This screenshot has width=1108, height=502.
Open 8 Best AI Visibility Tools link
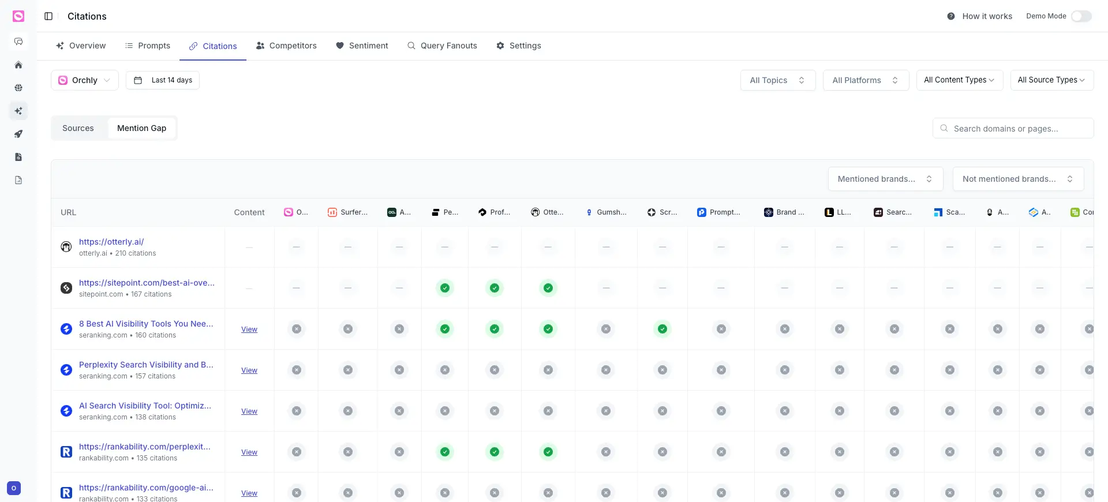[x=146, y=324]
